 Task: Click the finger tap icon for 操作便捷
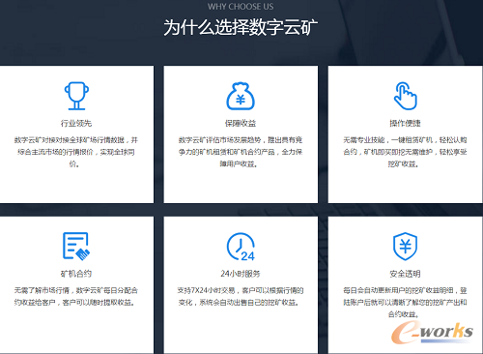pyautogui.click(x=405, y=96)
